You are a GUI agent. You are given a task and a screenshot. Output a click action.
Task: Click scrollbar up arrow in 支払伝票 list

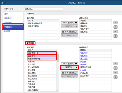point(58,53)
